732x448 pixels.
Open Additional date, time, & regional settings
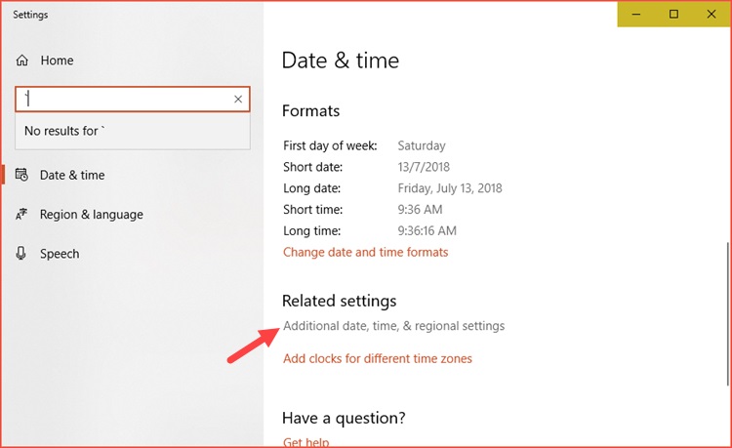point(393,326)
